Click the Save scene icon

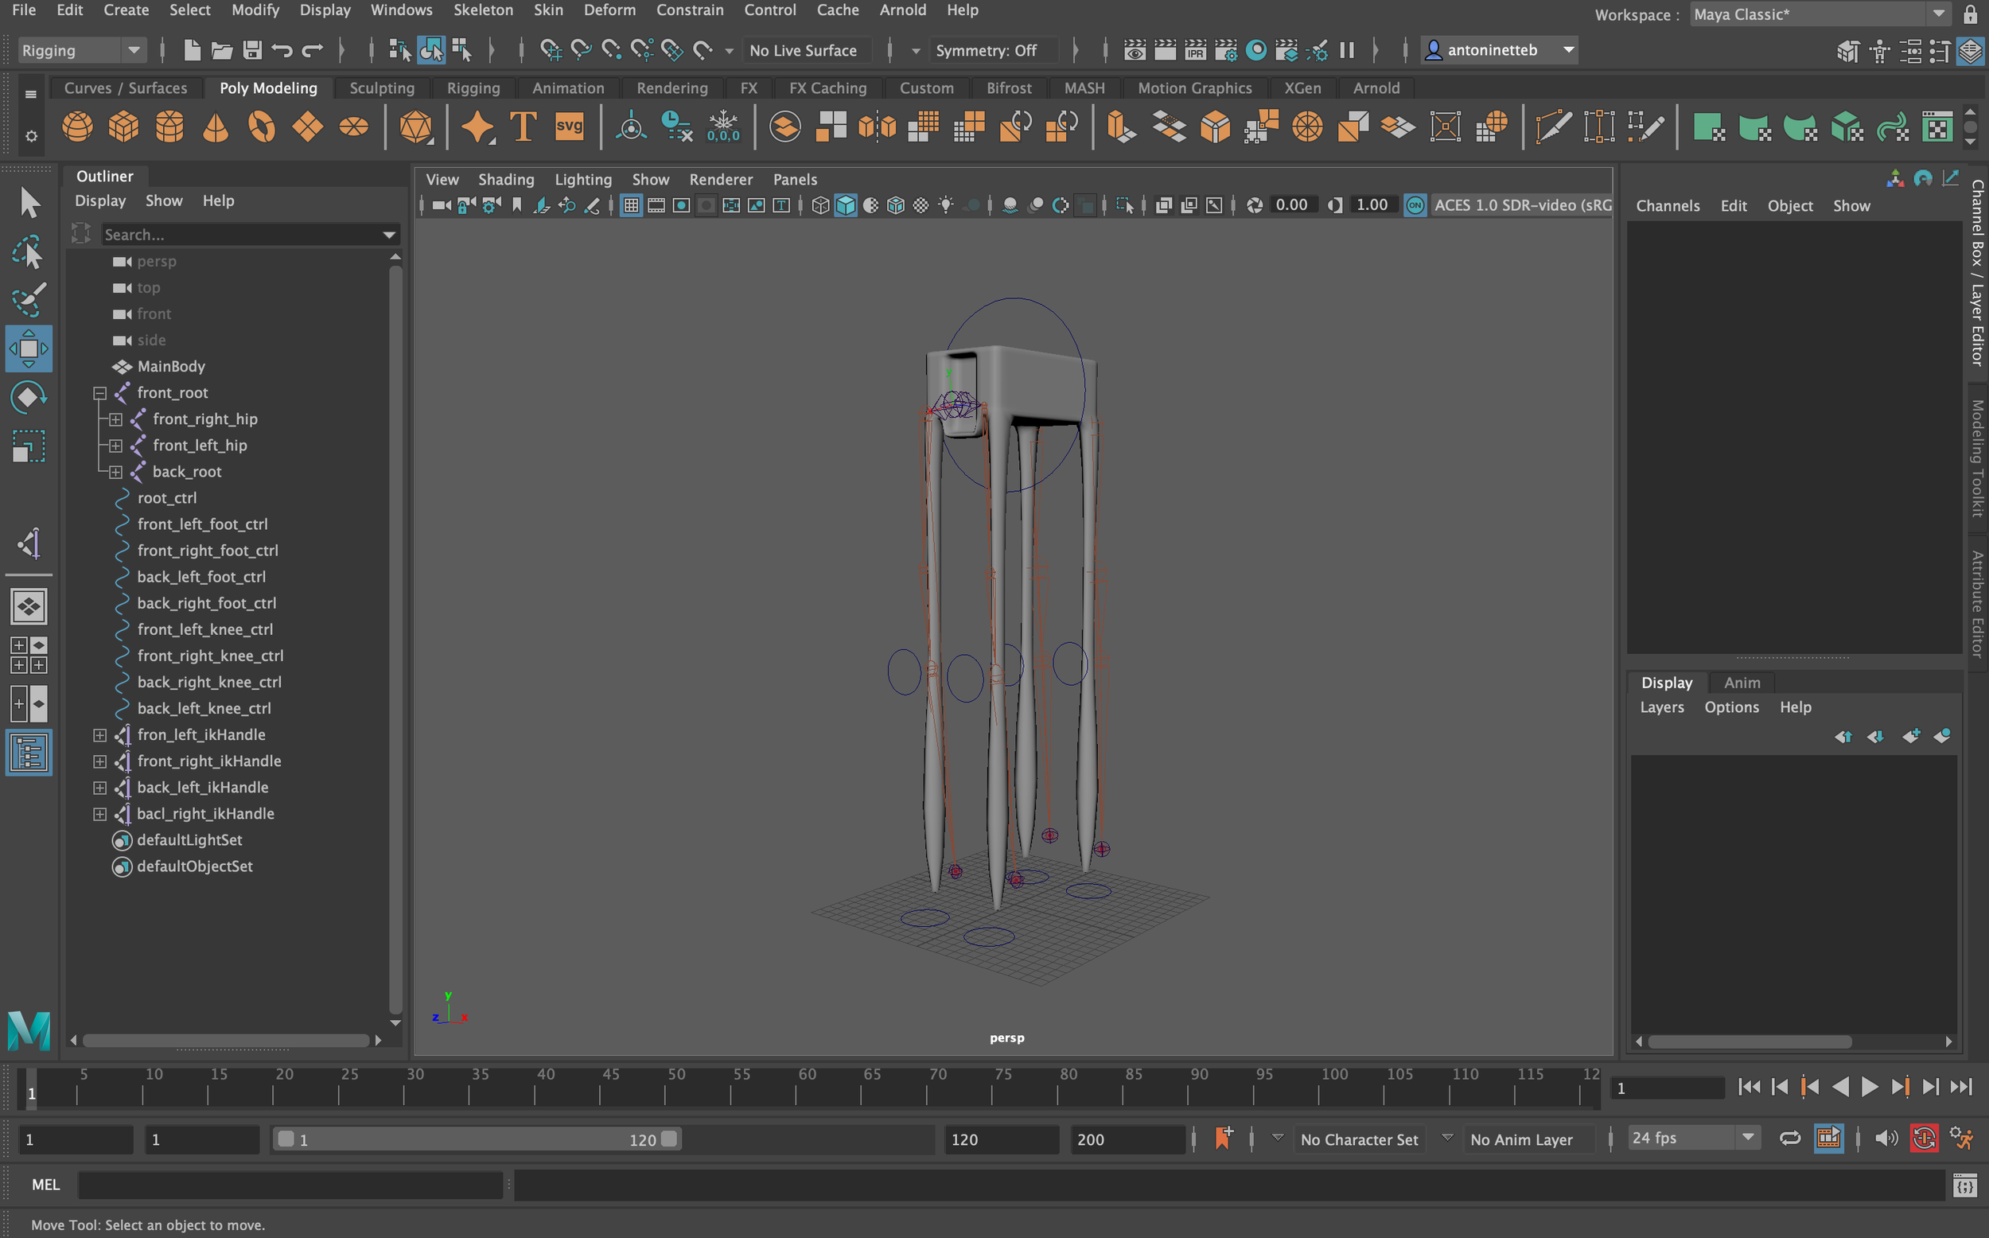[252, 50]
